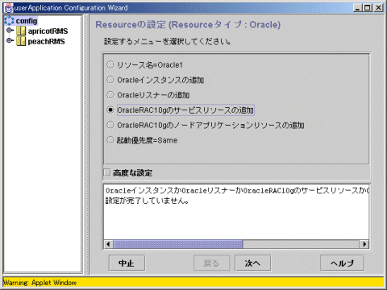387x290 pixels.
Task: Select the apricotRMS label in the tree
Action: point(48,31)
